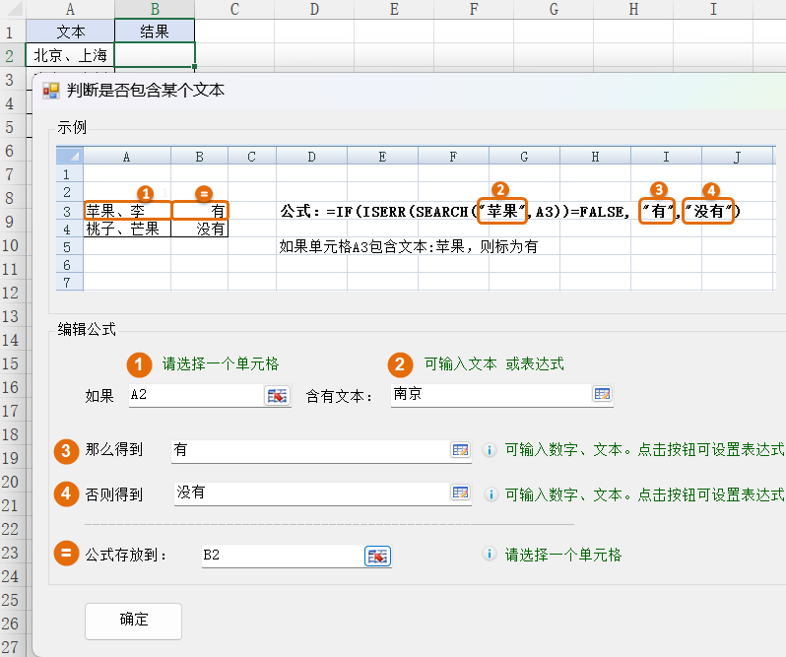786x657 pixels.
Task: Click expression button beside 否则得到 field
Action: (x=460, y=493)
